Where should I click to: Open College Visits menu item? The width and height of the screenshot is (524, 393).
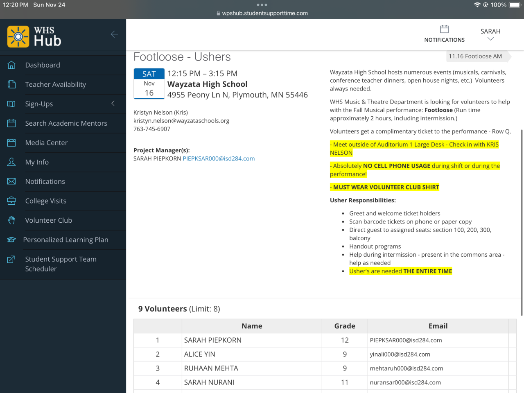point(63,201)
